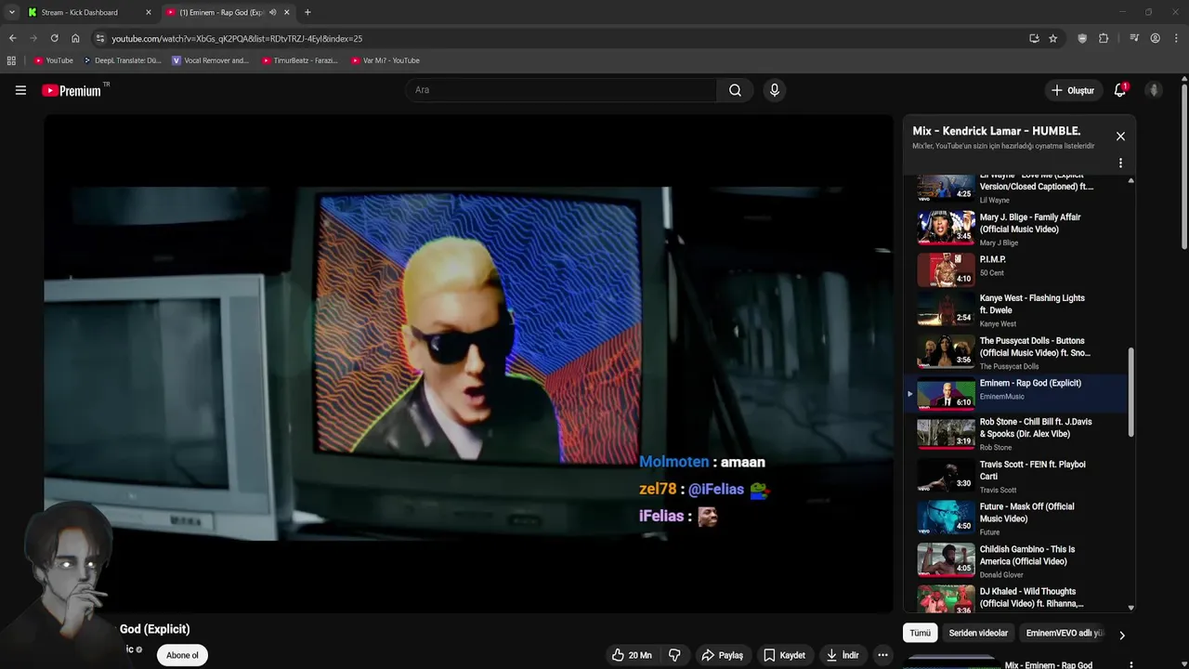Viewport: 1189px width, 669px height.
Task: Play Childish Gambino This Is America thumbnail
Action: (946, 559)
